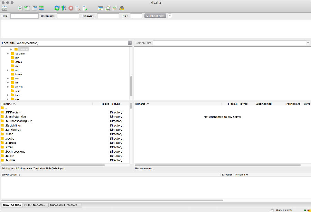The width and height of the screenshot is (311, 212).
Task: Open the Remote site path dropdown
Action: (x=308, y=43)
